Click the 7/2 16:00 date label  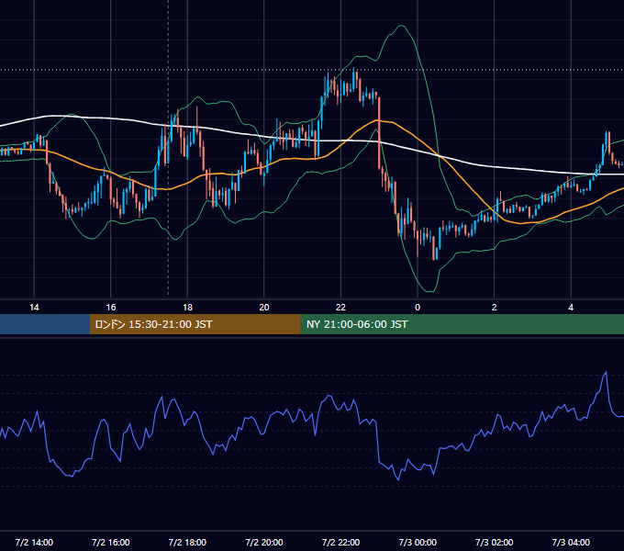pos(111,542)
